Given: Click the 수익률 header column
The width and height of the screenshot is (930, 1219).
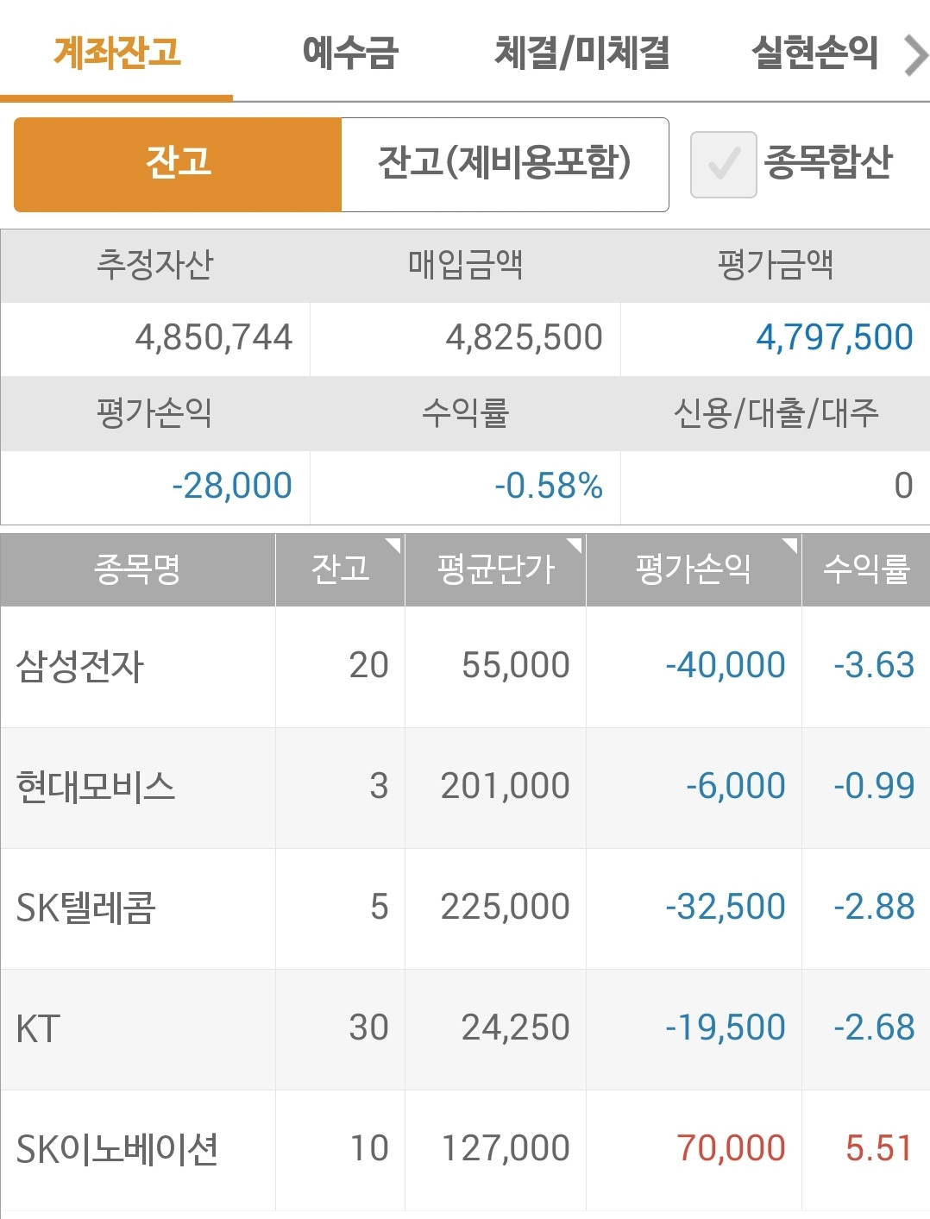Looking at the screenshot, I should (866, 569).
